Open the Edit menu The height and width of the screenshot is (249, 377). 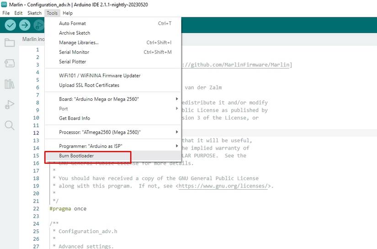coord(18,13)
